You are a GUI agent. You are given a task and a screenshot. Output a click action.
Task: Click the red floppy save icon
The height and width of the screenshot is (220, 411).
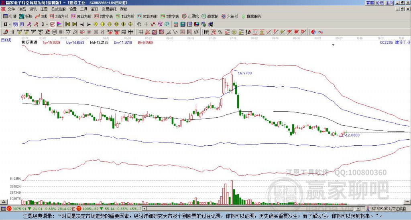[x=197, y=24]
